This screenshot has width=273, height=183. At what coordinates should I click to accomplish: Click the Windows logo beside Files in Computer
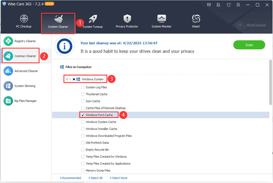click(x=62, y=67)
